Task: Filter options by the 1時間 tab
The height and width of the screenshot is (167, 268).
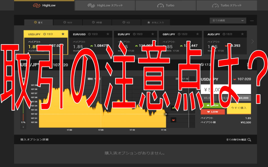Action: (97, 22)
